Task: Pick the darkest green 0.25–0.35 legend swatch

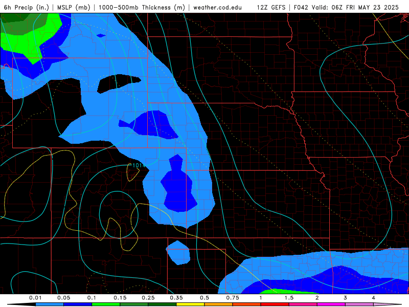Action: [x=162, y=304]
